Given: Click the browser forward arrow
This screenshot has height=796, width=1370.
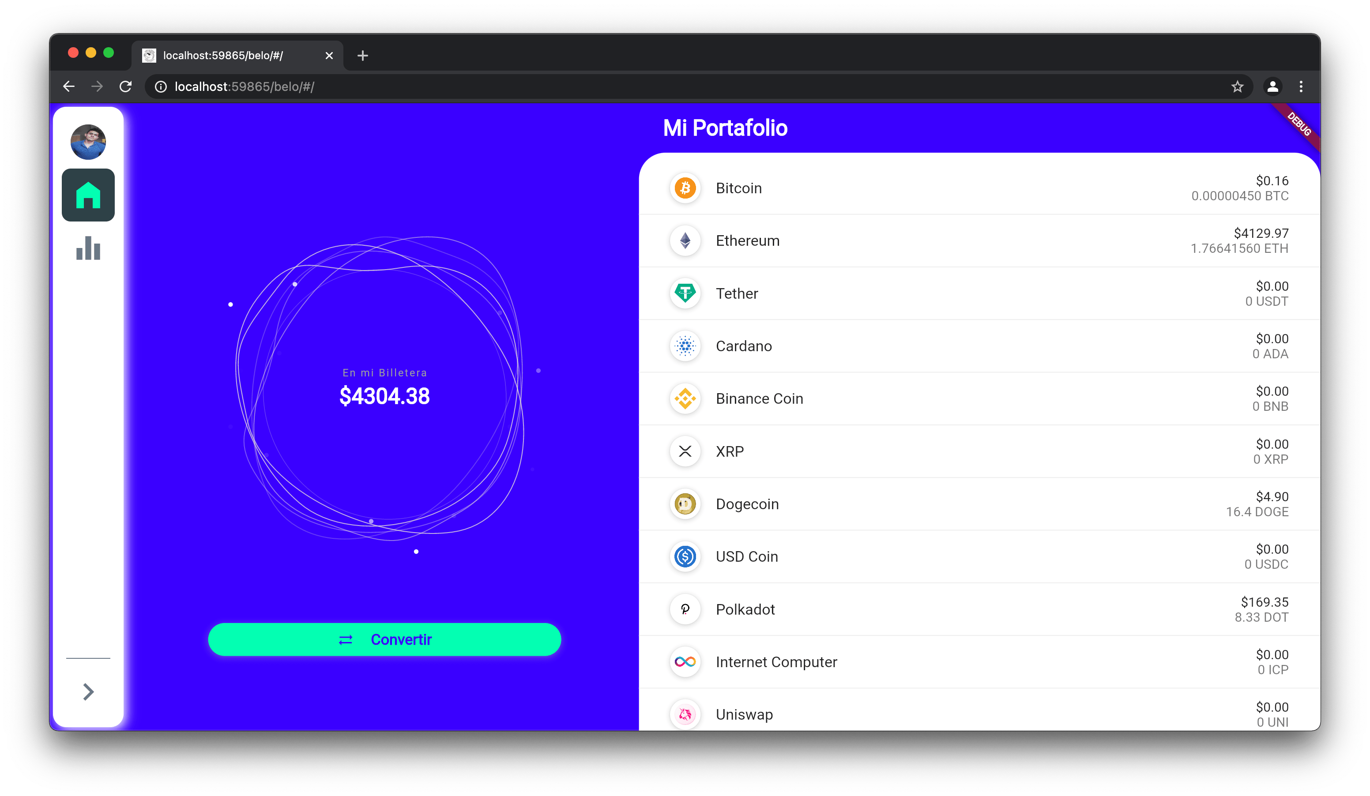Looking at the screenshot, I should click(97, 86).
